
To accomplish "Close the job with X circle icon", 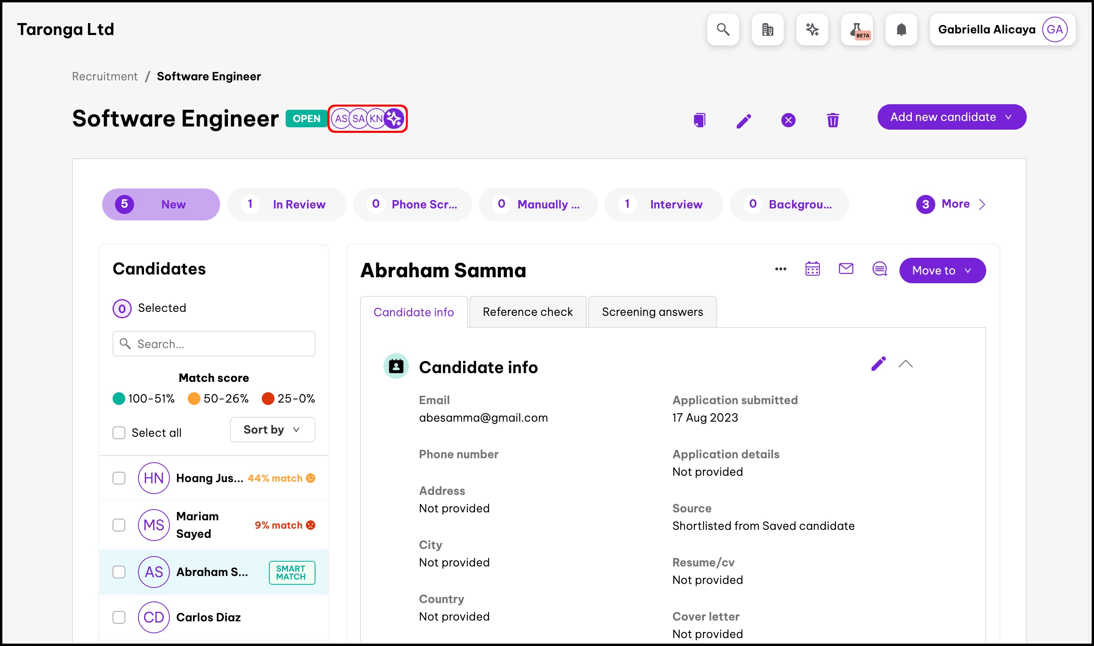I will (788, 120).
